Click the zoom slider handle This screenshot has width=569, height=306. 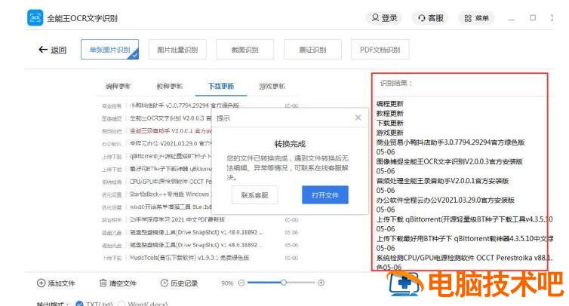[x=284, y=283]
